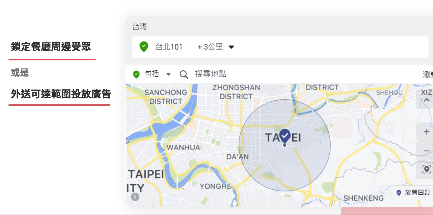Click the green pin icon beside 包括
Viewport: 433px width, 215px height.
[136, 74]
